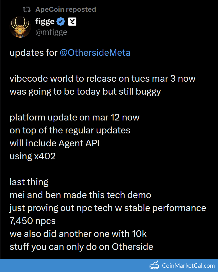This screenshot has width=218, height=272.
Task: Open figge's profile avatar picture
Action: tap(20, 27)
